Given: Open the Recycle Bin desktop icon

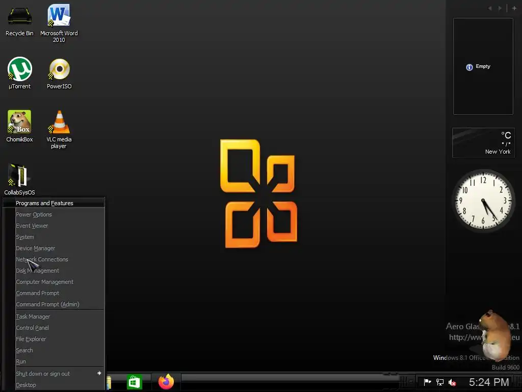Looking at the screenshot, I should coord(19,20).
